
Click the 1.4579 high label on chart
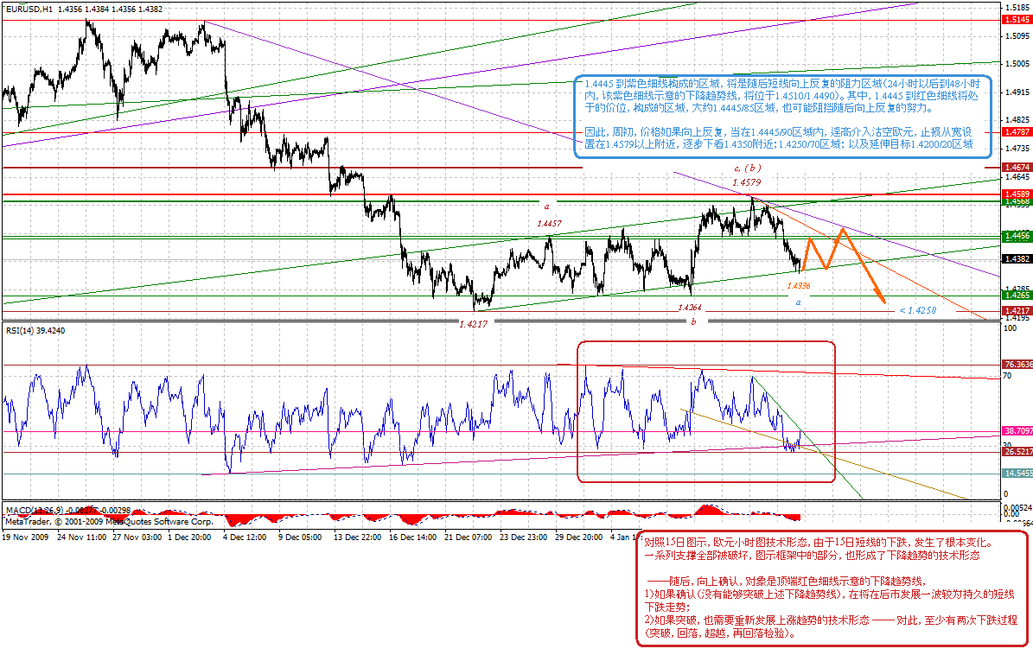[746, 183]
